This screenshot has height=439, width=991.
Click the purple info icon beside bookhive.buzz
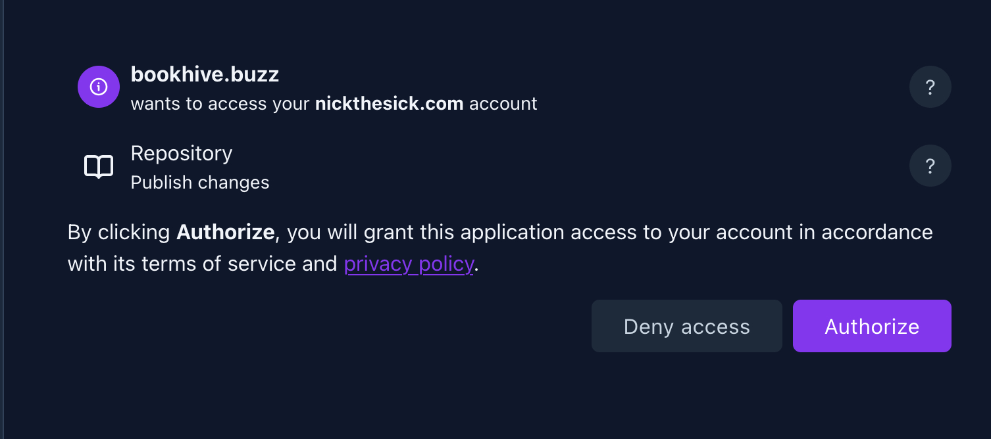98,87
